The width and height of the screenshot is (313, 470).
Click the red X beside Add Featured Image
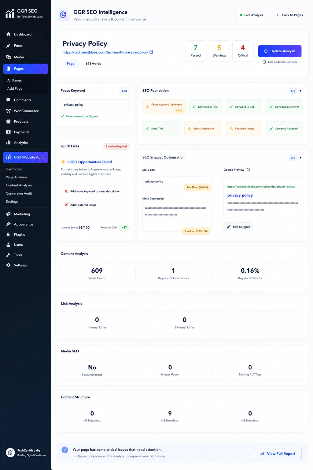66,205
